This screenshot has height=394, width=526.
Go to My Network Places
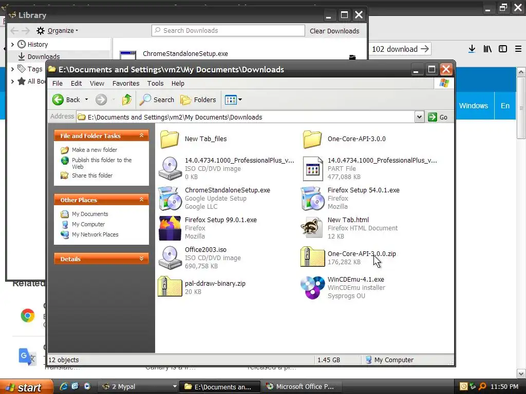point(95,234)
